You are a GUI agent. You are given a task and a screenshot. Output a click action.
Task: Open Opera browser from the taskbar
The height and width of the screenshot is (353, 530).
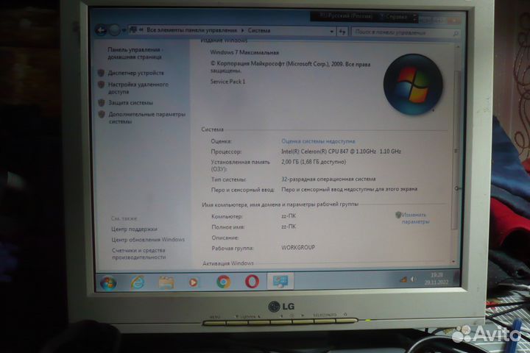tap(252, 281)
